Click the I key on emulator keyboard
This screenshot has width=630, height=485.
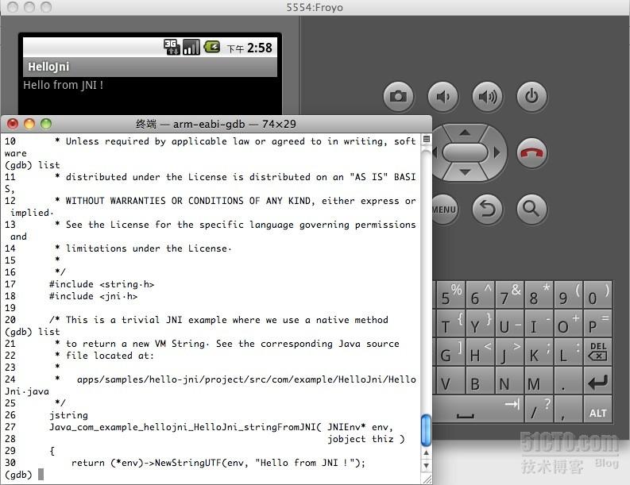point(539,323)
